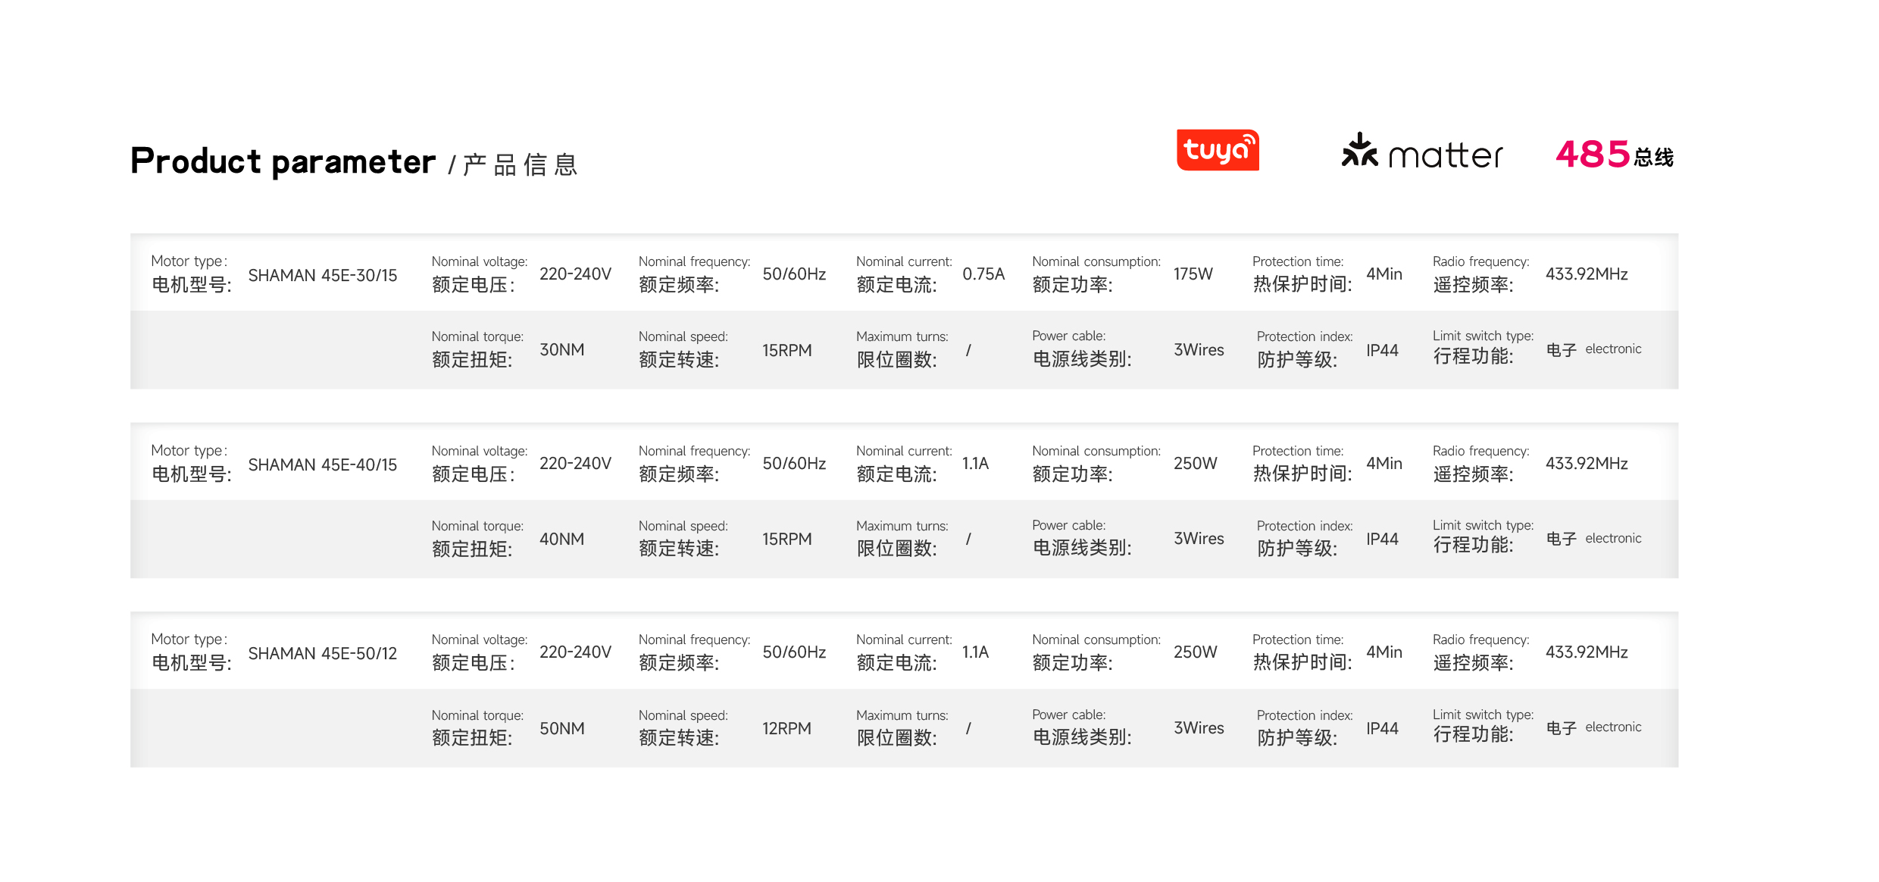Click the SHAMAN 45E-30/15 motor model
Viewport: 1879px width, 882px height.
(x=323, y=276)
